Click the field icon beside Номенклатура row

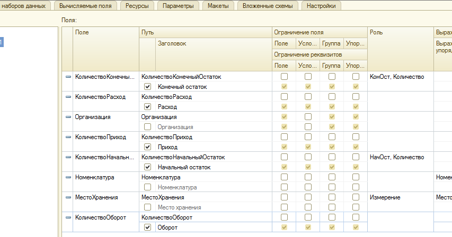pos(68,177)
